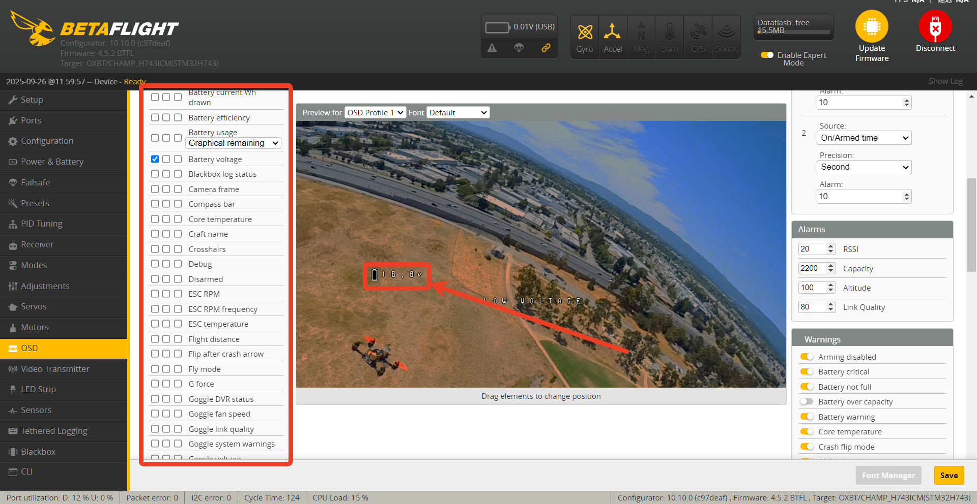The height and width of the screenshot is (504, 977).
Task: Open the PID Tuning tab
Action: click(x=42, y=224)
